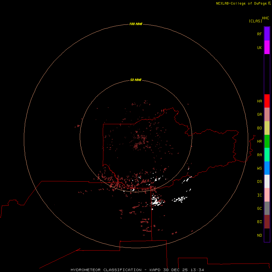The image size is (272, 272).
Task: Click the ND black legend swatch
Action: [x=267, y=235]
